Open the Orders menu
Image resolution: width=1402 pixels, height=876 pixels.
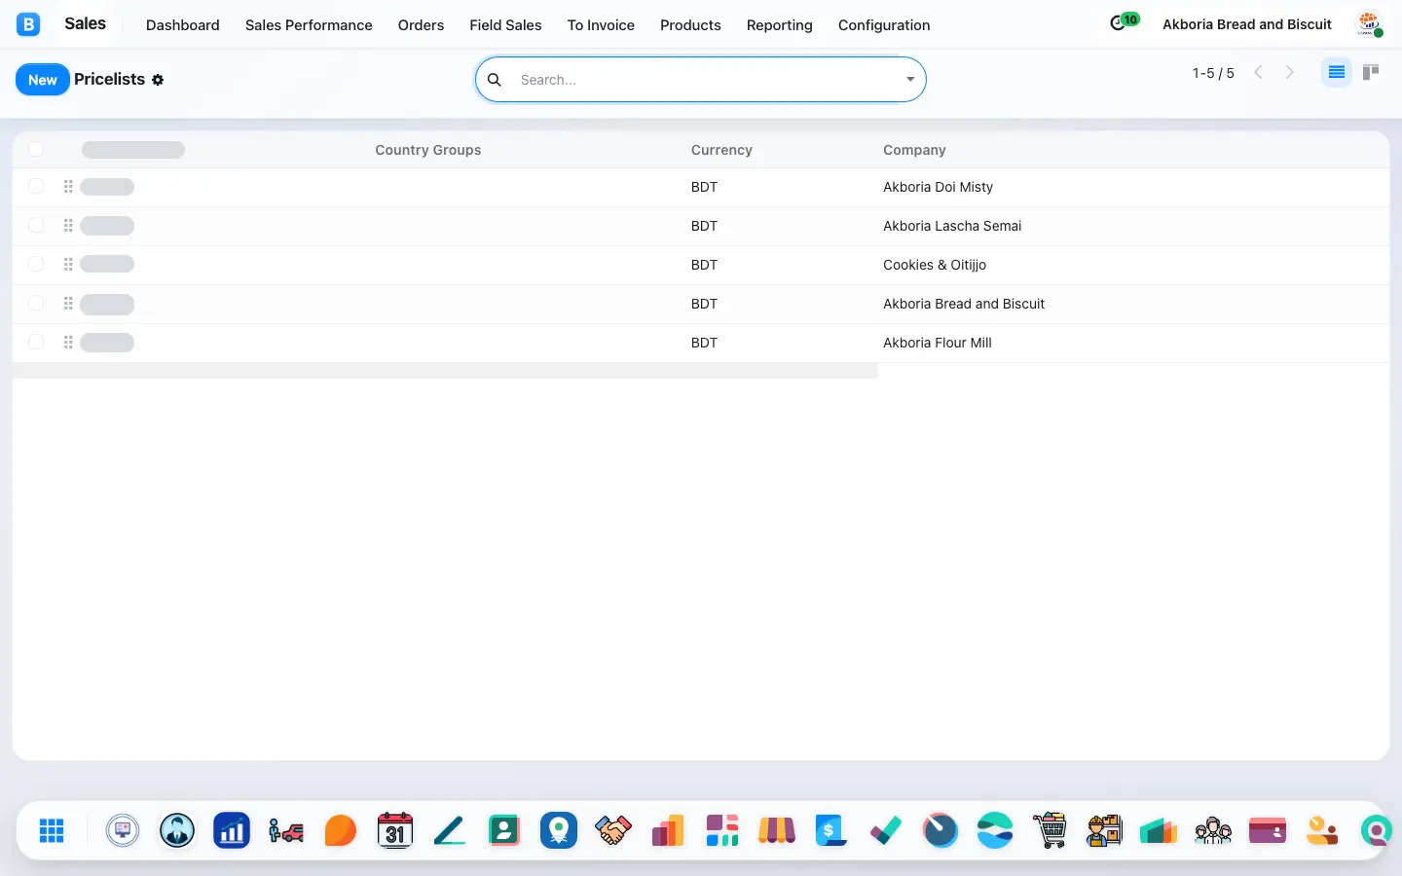421,25
